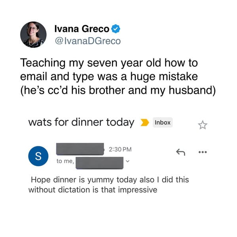
Task: Expand recipient details chevron
Action: point(128,161)
